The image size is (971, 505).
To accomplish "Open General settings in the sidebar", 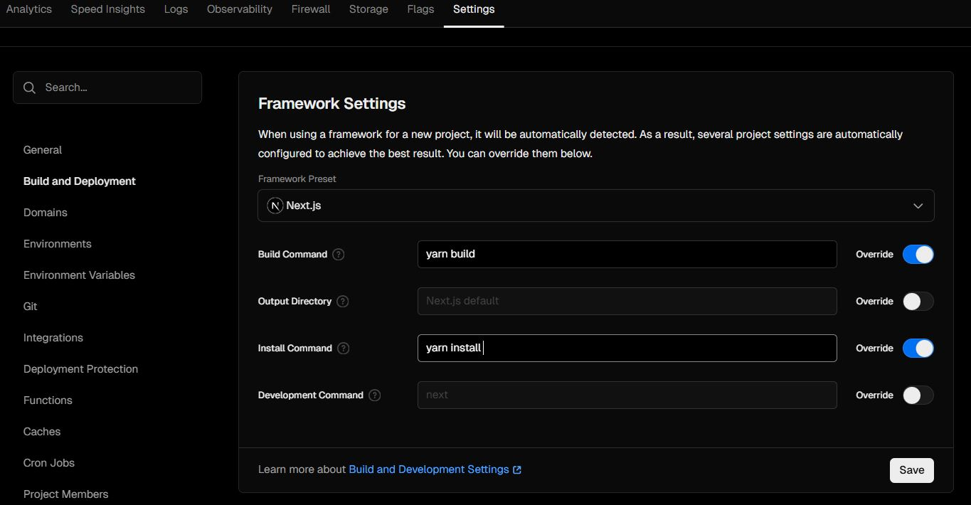I will 43,150.
